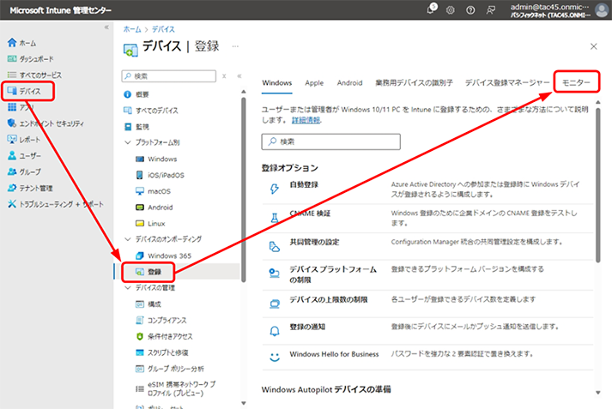
Task: Open ダッシュボード in left navigation
Action: pyautogui.click(x=30, y=59)
